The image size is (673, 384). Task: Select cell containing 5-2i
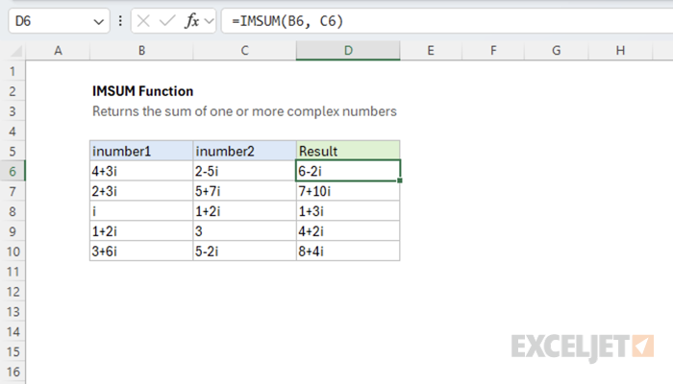244,252
